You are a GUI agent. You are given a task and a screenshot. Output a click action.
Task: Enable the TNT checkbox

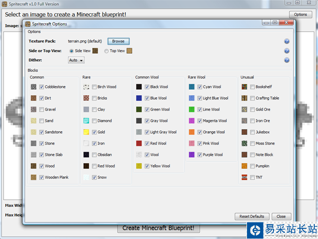coord(252,177)
